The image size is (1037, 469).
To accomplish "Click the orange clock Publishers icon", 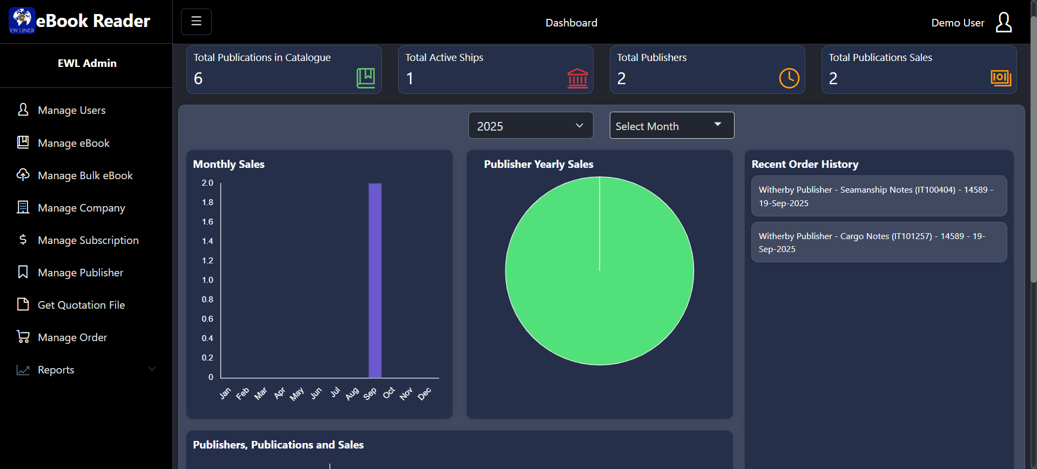I will (789, 78).
